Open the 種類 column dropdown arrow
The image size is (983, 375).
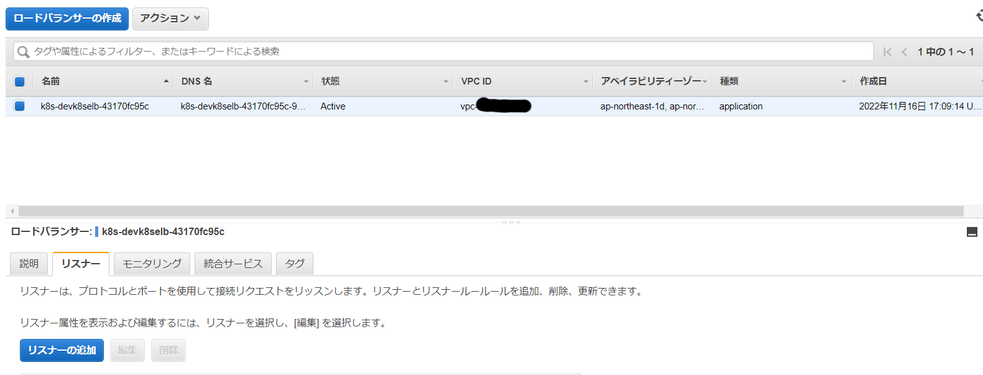pyautogui.click(x=844, y=81)
